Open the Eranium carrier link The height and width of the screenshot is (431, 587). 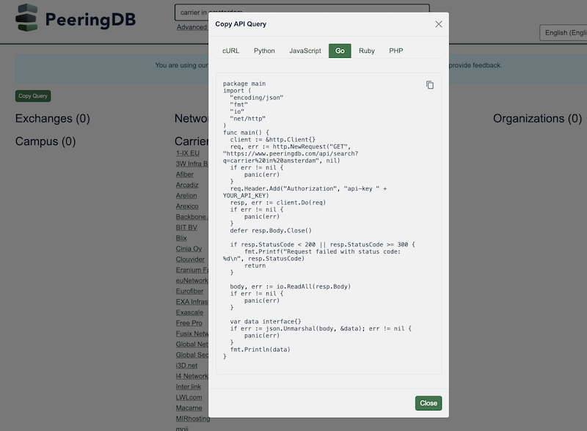click(x=192, y=270)
